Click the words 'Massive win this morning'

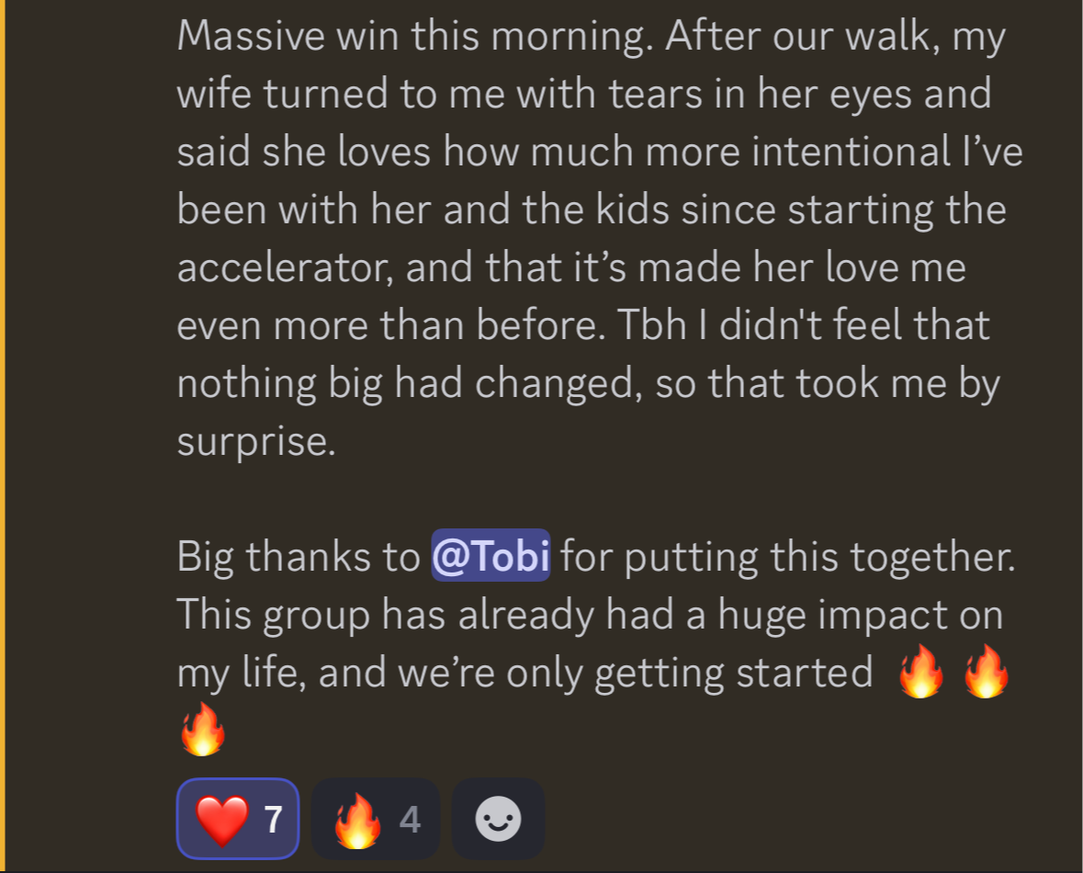(x=414, y=36)
